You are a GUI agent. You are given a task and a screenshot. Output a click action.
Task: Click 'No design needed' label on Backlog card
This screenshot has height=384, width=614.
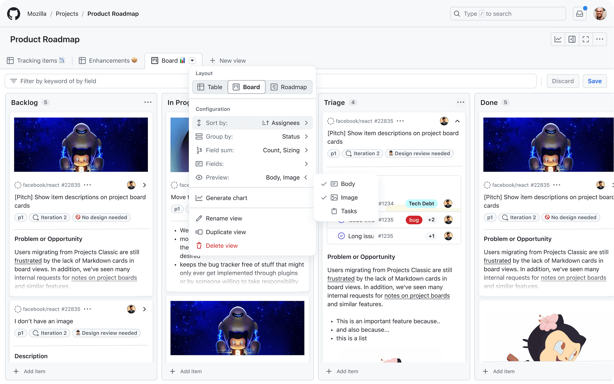coord(101,218)
